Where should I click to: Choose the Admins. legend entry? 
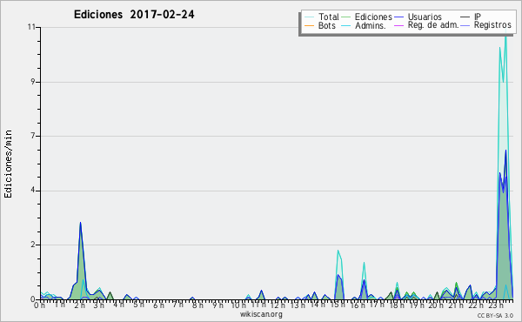pyautogui.click(x=364, y=25)
